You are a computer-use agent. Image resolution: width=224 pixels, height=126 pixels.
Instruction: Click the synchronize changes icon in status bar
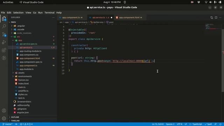pos(16,124)
